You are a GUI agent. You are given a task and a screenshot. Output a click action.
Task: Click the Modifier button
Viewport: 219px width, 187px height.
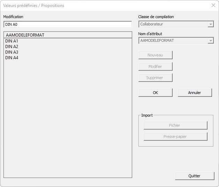tap(156, 67)
